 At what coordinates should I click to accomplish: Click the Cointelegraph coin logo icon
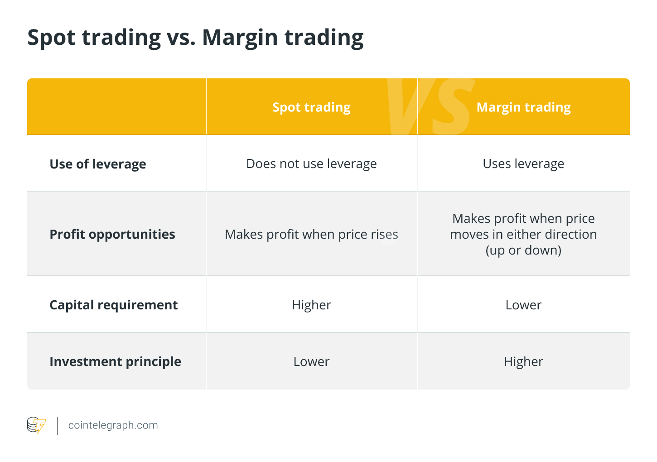[x=36, y=425]
